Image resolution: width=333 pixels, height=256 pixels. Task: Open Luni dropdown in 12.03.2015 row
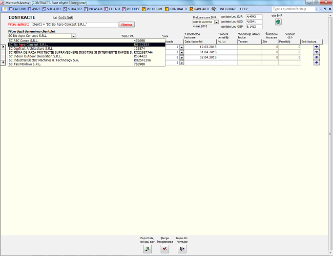point(181,47)
